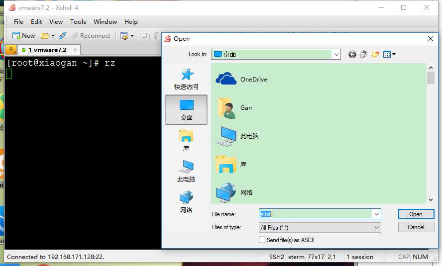Select 桌面 in places sidebar
Viewport: 442px width, 266px height.
(186, 110)
